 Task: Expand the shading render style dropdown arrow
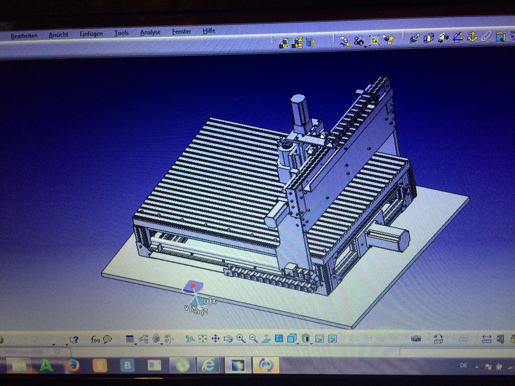(311, 344)
